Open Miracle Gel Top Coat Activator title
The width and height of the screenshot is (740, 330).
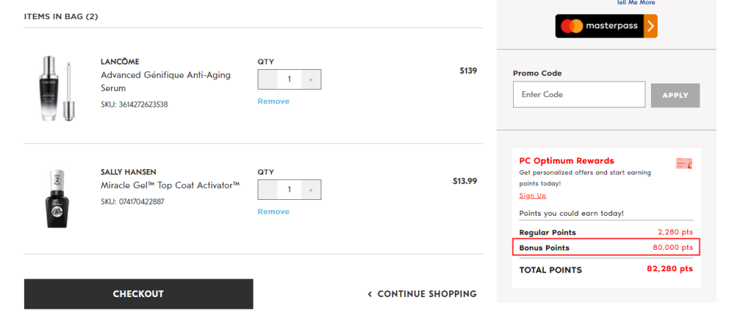pos(170,186)
